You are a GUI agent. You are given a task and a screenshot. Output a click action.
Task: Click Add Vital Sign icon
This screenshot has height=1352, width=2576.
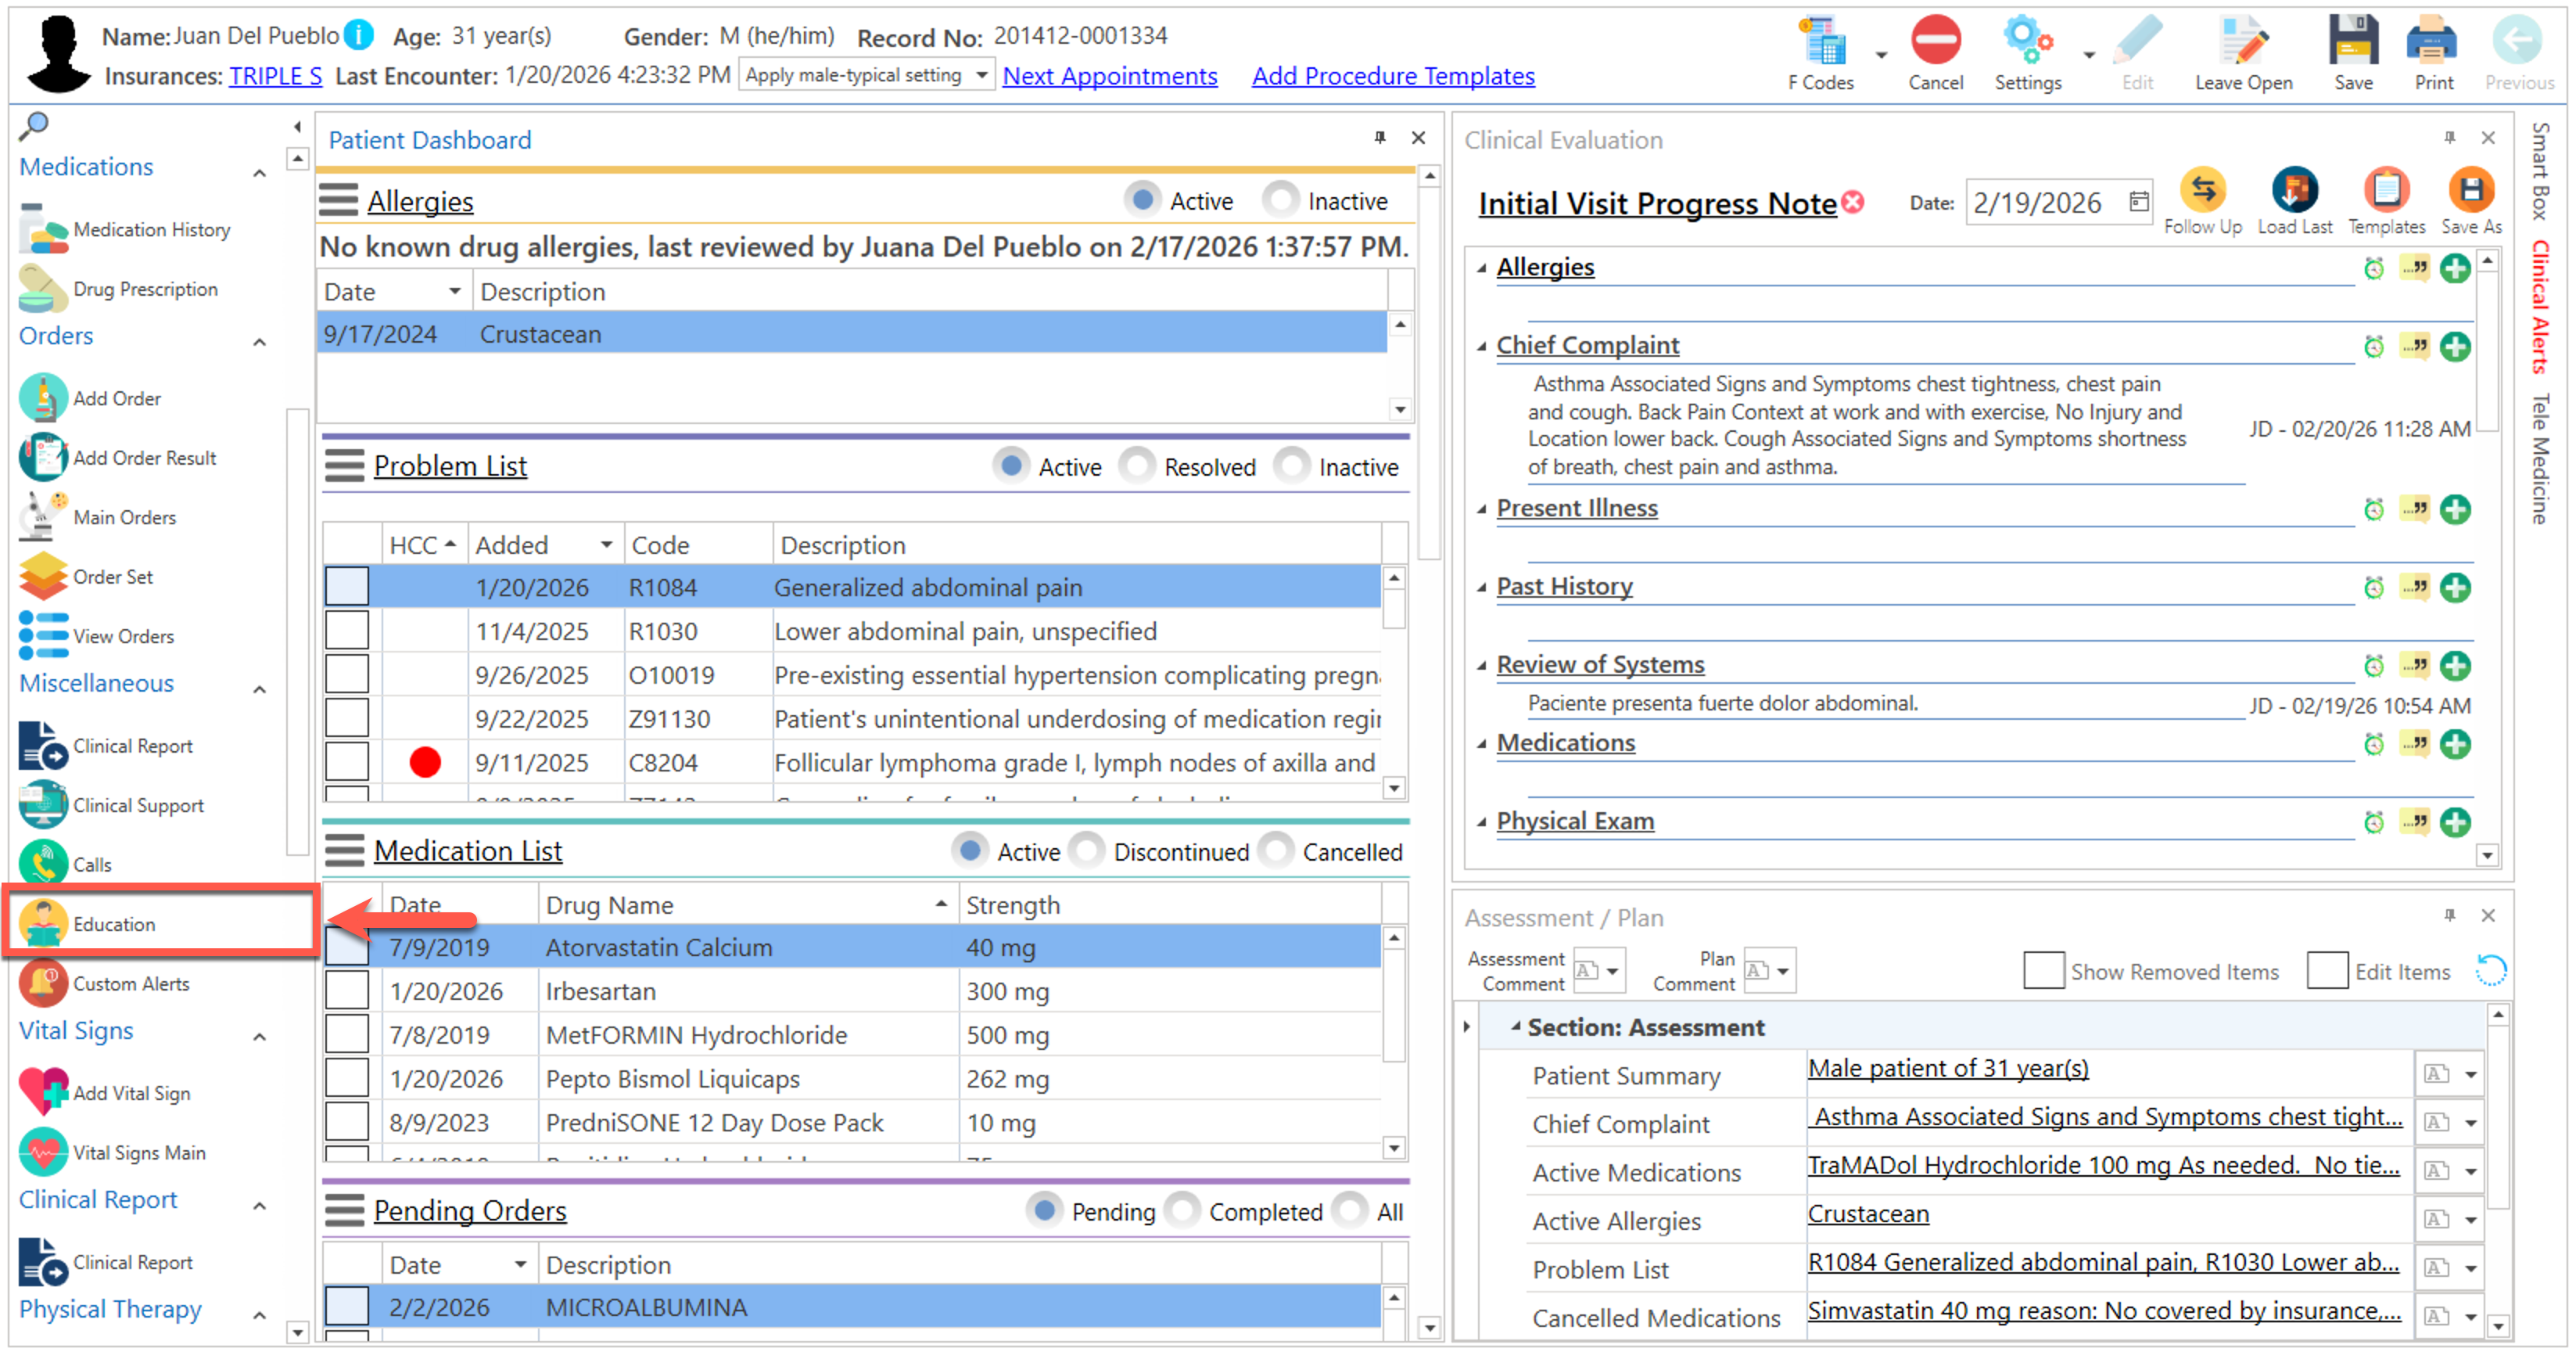[x=43, y=1091]
